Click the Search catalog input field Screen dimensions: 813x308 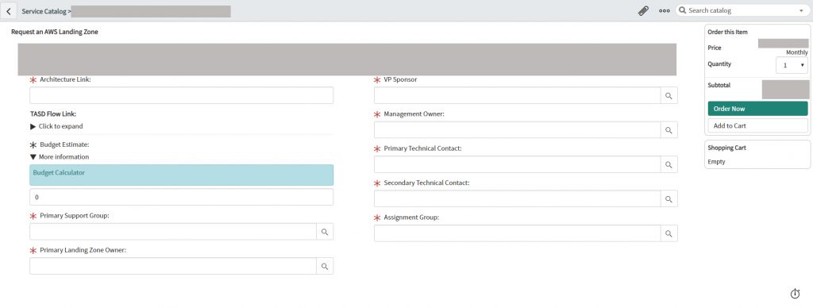click(x=742, y=10)
